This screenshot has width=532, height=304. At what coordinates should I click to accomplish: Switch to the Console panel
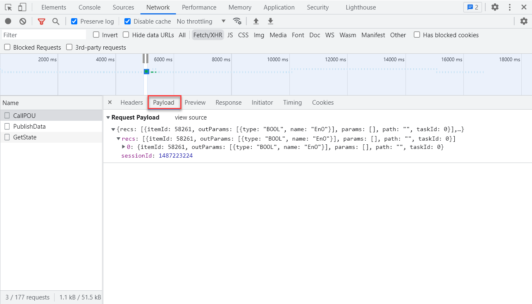(x=90, y=7)
